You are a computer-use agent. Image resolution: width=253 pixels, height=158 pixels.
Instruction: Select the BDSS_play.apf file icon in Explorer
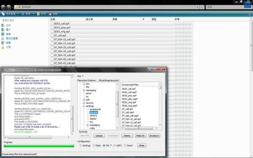point(52,28)
